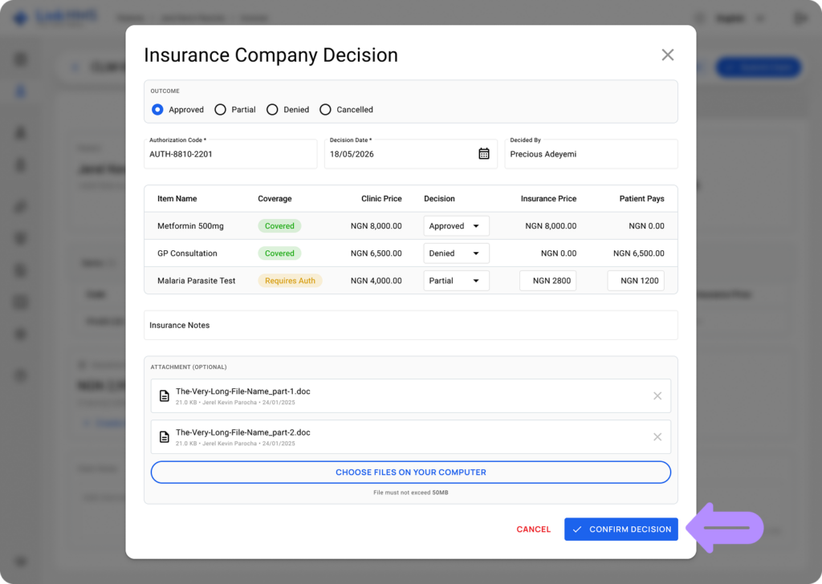Click the Metformin 500mg item name
The image size is (822, 584).
pos(190,225)
